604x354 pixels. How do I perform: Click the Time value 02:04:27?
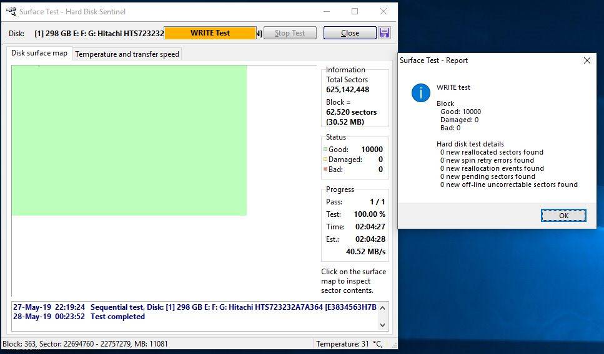click(370, 227)
